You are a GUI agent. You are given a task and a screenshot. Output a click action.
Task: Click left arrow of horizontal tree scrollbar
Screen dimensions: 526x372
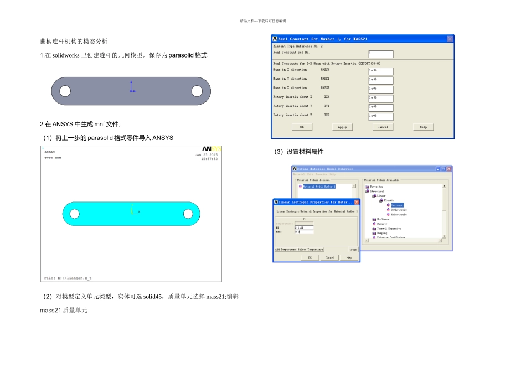tap(367, 240)
